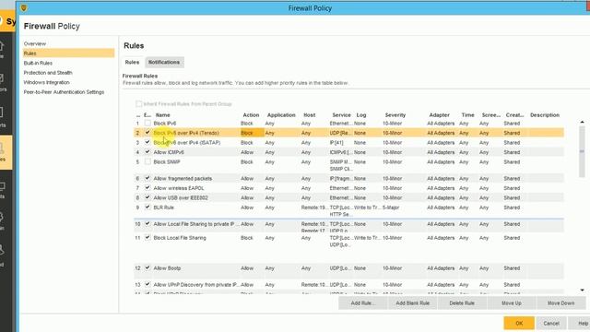Click the Description column header
The image size is (590, 332).
(x=545, y=115)
